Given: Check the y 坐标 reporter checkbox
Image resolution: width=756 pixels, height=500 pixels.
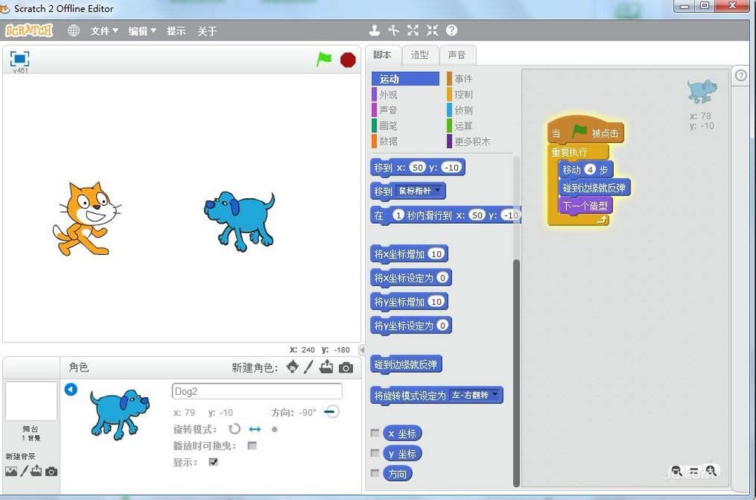Looking at the screenshot, I should (x=375, y=453).
